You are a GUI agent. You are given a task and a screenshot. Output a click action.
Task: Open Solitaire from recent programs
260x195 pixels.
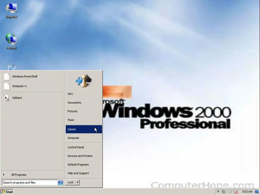33,98
